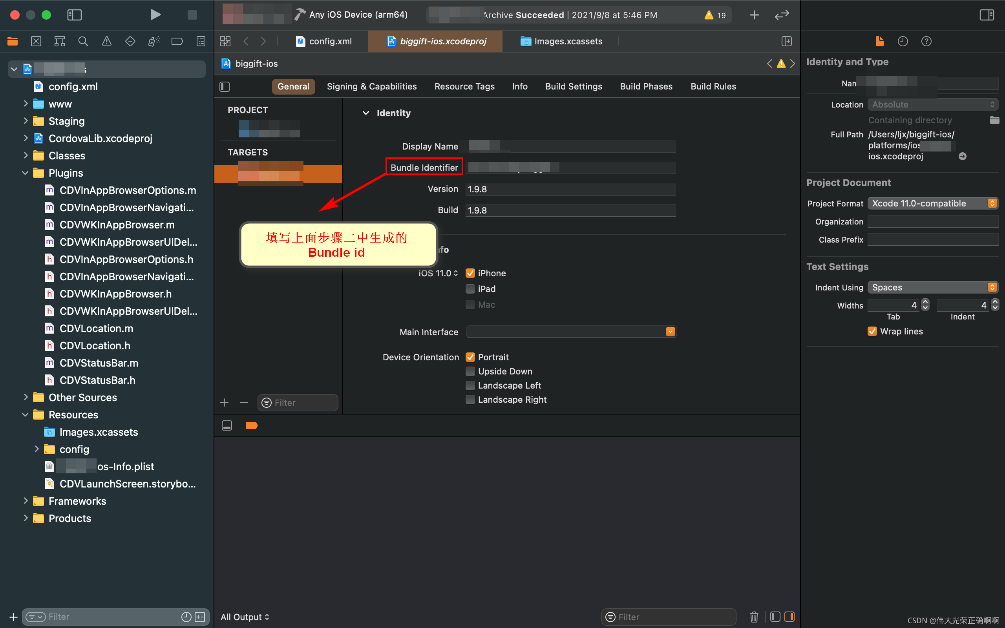This screenshot has height=628, width=1005.
Task: Enable Upside Down orientation
Action: pyautogui.click(x=470, y=371)
